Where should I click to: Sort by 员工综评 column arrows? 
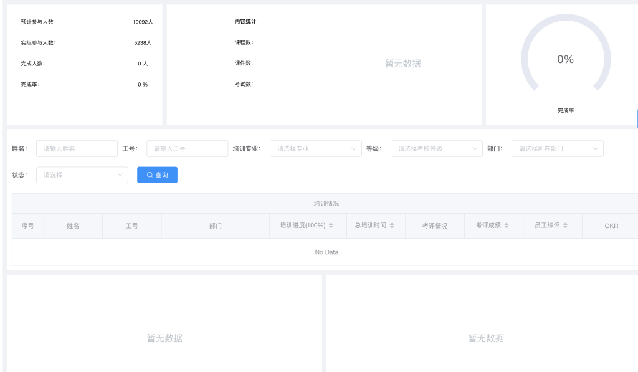point(565,226)
